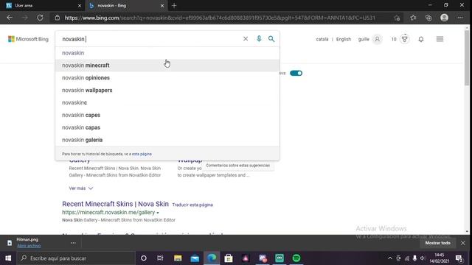Open the Bing hamburger menu
Screen dimensions: 472x265
[x=440, y=39]
